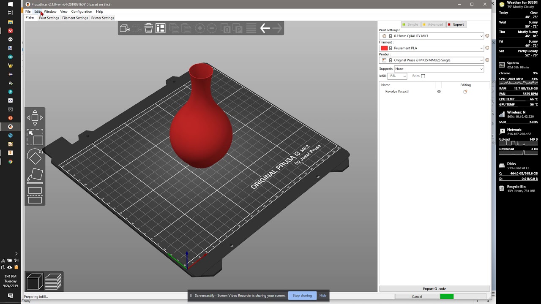Screen dimensions: 541x304
Task: Open the Help menu
Action: click(x=99, y=11)
